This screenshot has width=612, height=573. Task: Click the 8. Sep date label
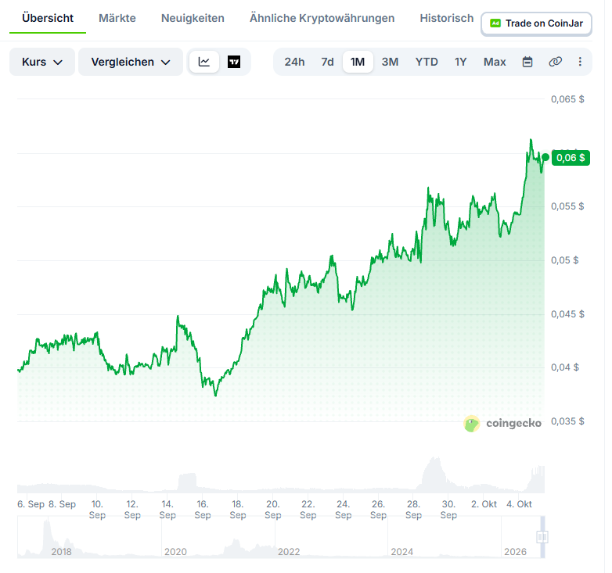click(x=62, y=504)
